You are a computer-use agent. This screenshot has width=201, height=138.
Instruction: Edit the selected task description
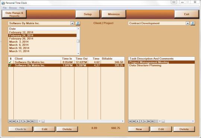[161, 129]
